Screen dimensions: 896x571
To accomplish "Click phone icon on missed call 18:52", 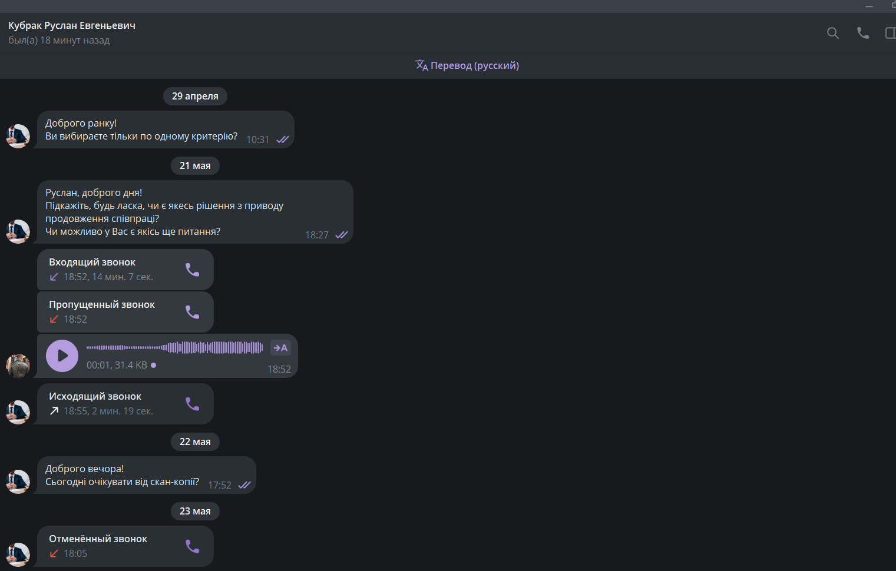I will click(193, 312).
